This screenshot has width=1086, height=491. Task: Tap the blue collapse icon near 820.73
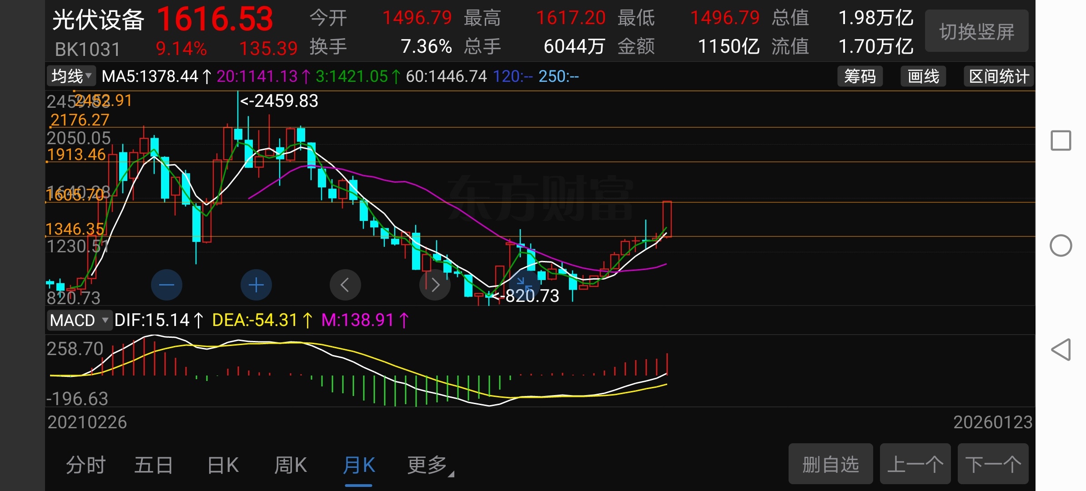pyautogui.click(x=524, y=284)
